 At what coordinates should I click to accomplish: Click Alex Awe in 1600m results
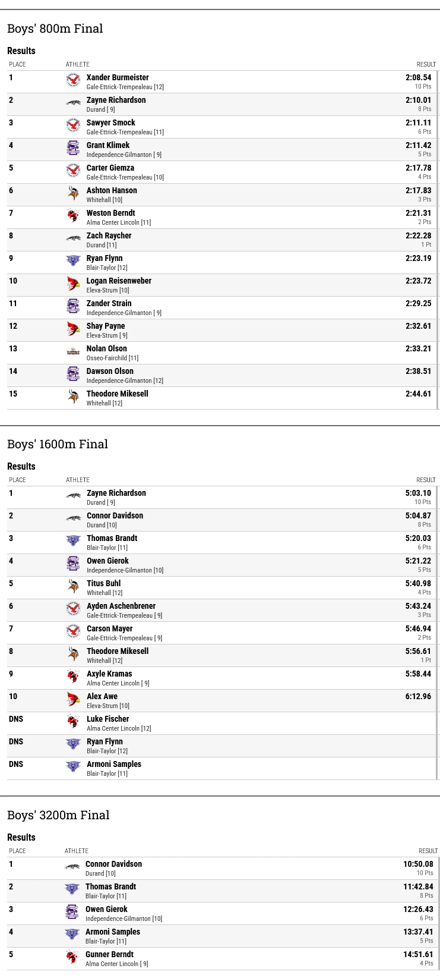102,696
